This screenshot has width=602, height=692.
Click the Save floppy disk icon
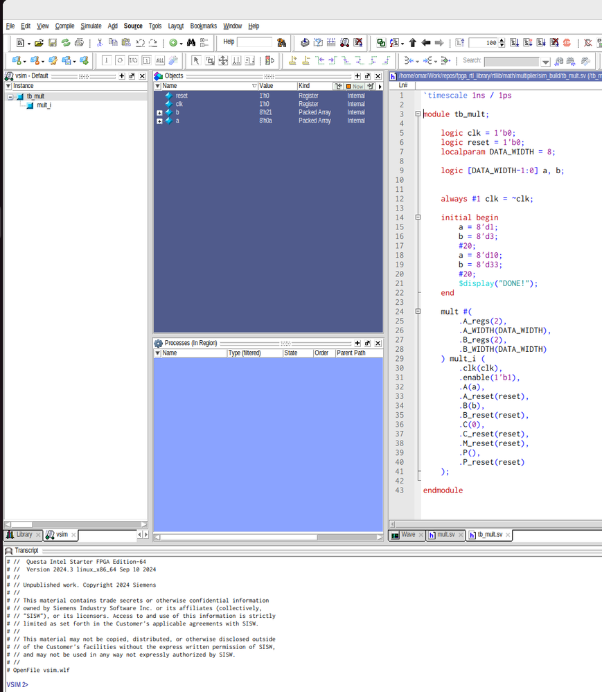pyautogui.click(x=53, y=43)
